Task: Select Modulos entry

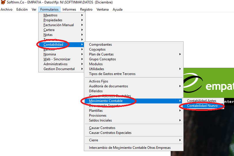Action: (x=134, y=64)
